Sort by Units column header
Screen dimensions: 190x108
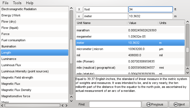[172, 23]
